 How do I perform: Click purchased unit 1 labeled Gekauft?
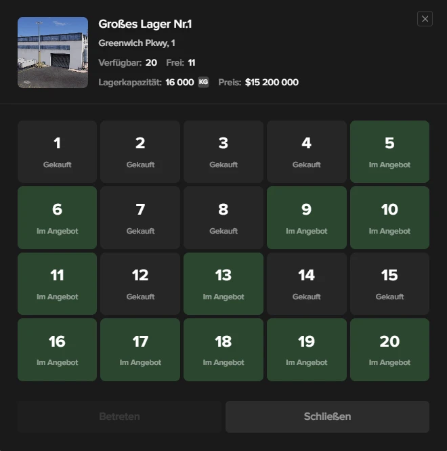[x=57, y=152]
